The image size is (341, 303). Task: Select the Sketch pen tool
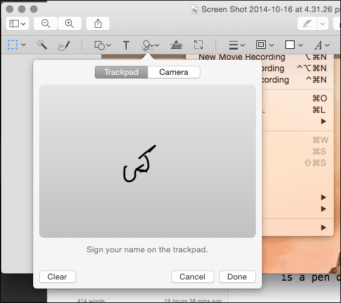click(64, 45)
